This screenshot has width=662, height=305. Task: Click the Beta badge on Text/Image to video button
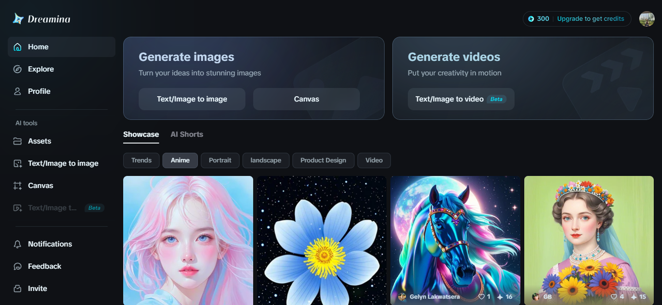[496, 99]
